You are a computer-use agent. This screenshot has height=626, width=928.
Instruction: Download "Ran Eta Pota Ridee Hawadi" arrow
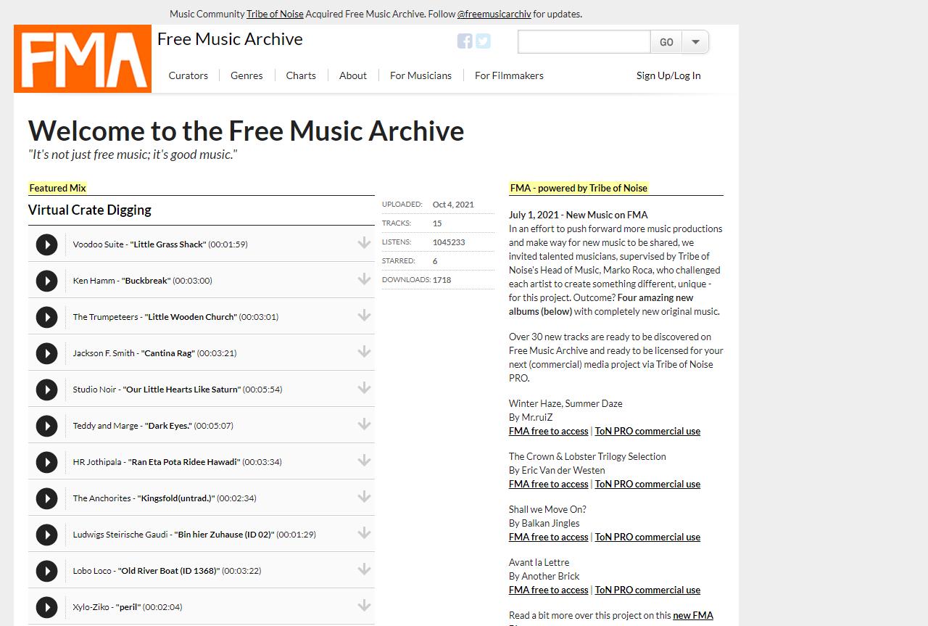364,461
